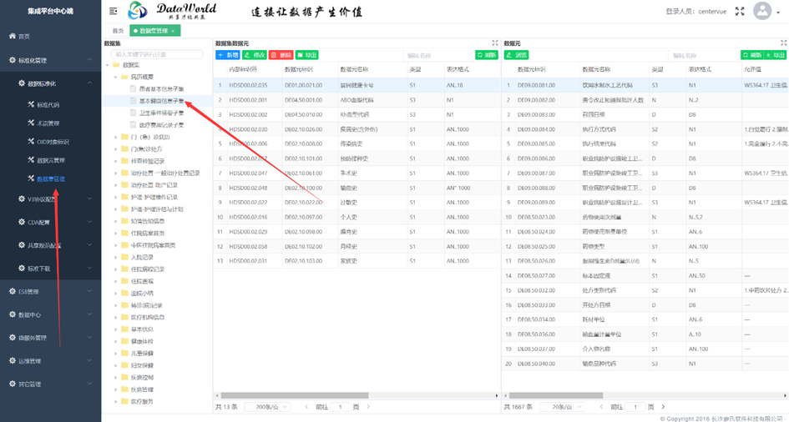
Task: Collapse the 数据集 root tree node
Action: pyautogui.click(x=107, y=65)
